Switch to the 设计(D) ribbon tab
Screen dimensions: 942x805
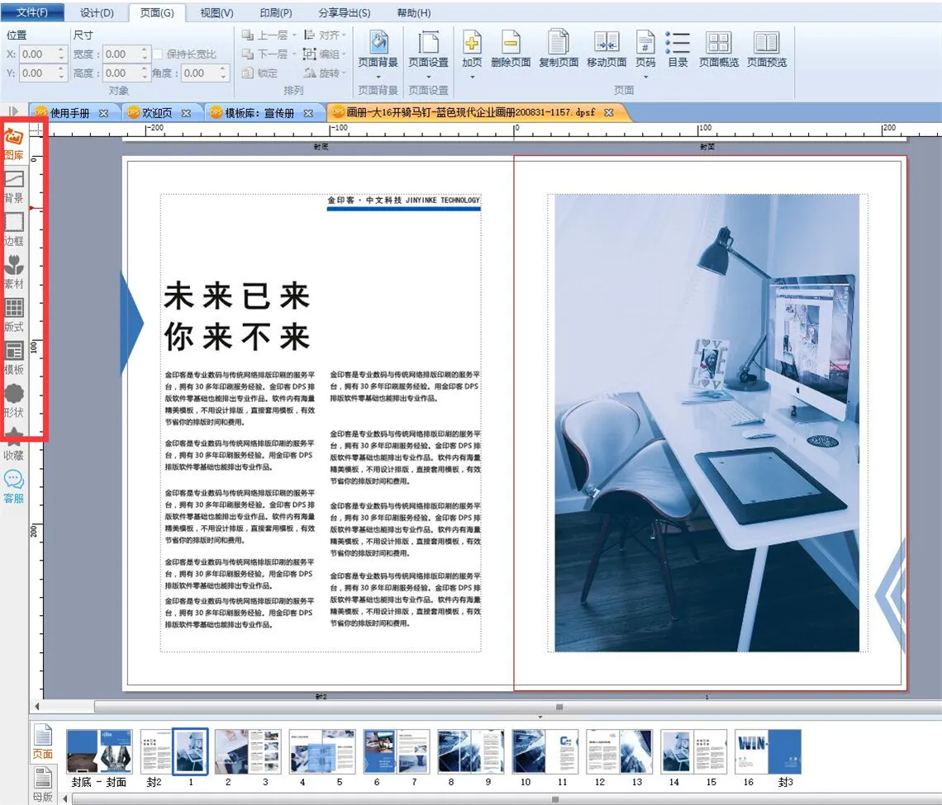coord(97,12)
